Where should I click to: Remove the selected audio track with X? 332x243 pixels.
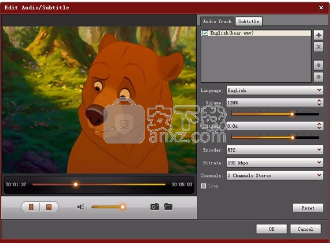tap(319, 47)
